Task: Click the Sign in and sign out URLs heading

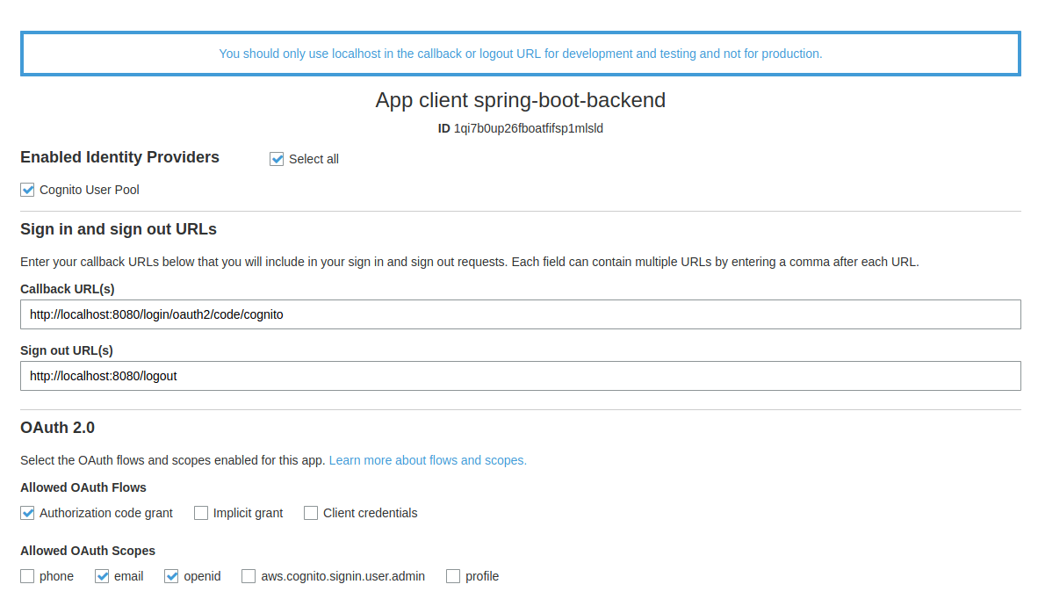Action: coord(119,229)
